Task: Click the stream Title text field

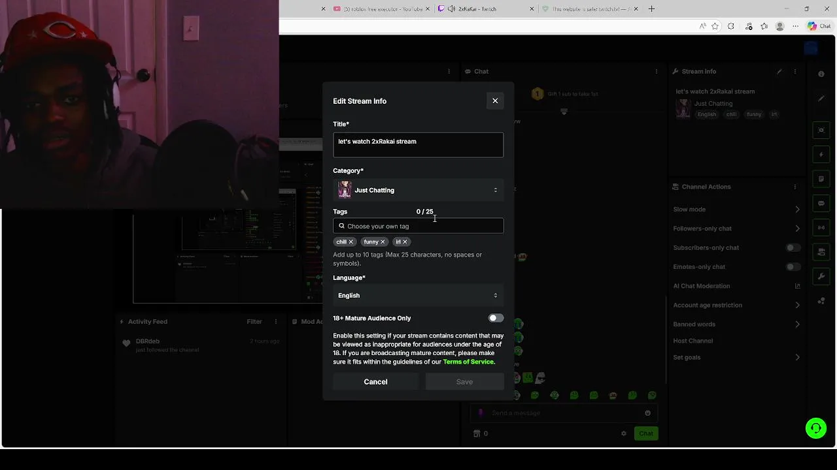Action: [x=418, y=145]
